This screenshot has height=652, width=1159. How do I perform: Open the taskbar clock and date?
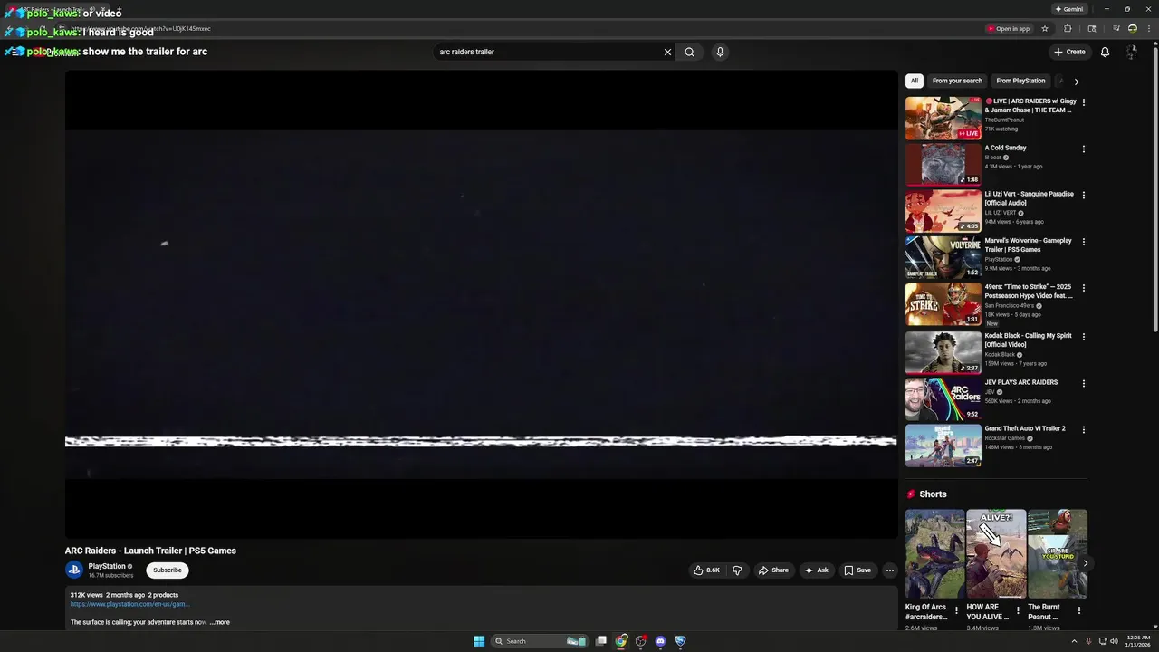(1137, 641)
